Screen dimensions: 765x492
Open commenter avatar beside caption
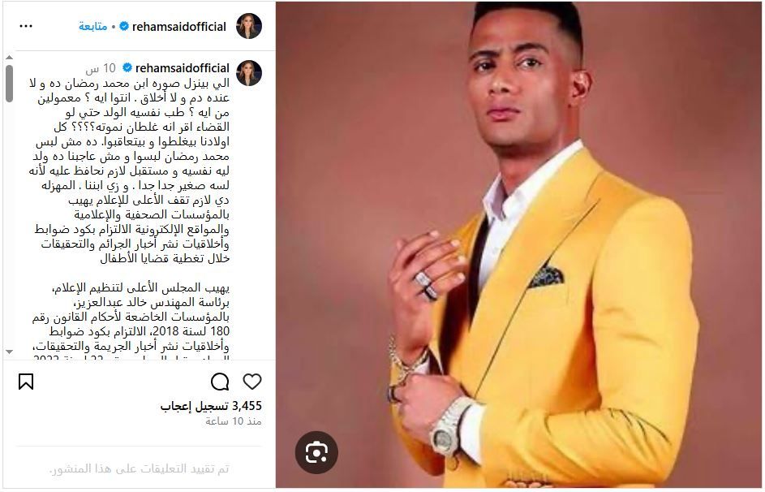(249, 73)
